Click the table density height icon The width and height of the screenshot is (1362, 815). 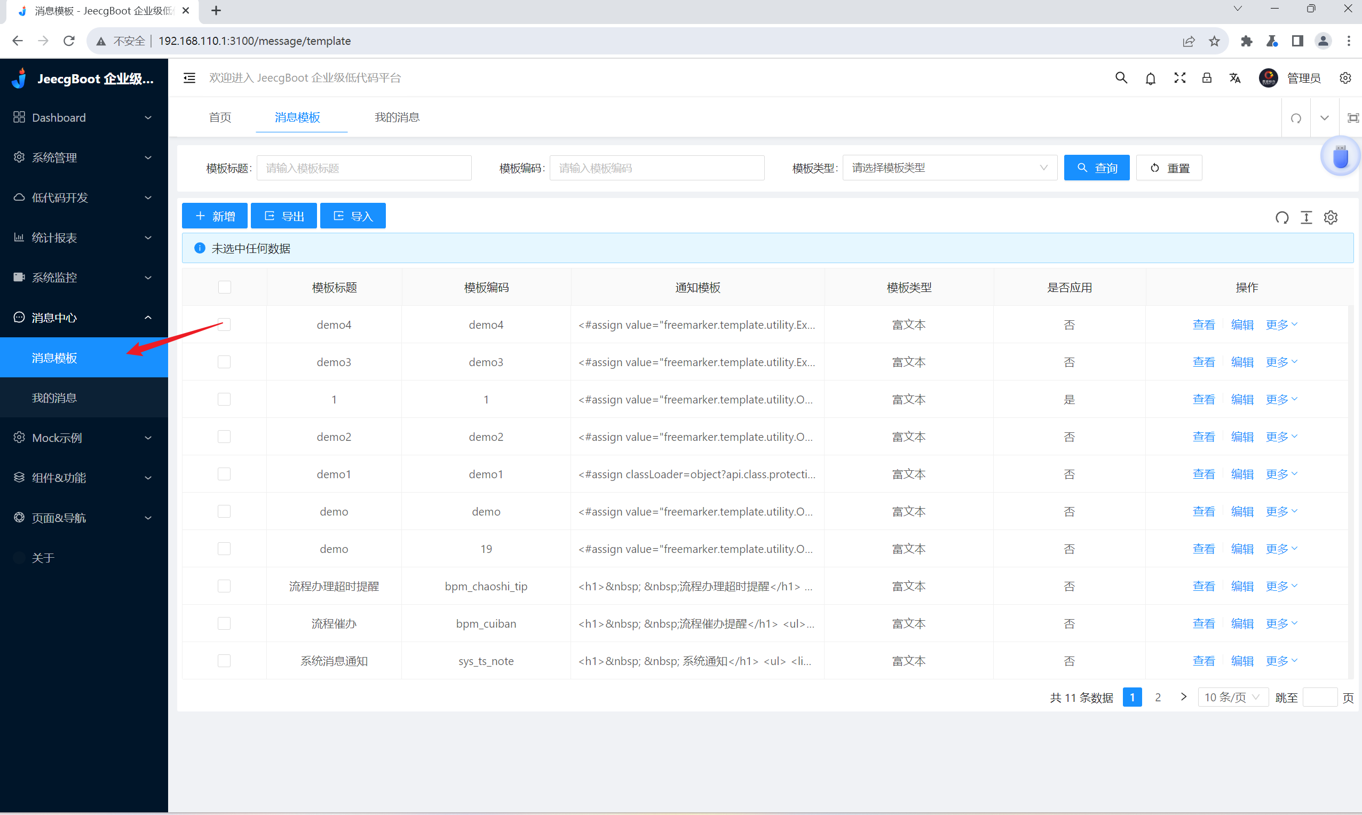tap(1306, 217)
